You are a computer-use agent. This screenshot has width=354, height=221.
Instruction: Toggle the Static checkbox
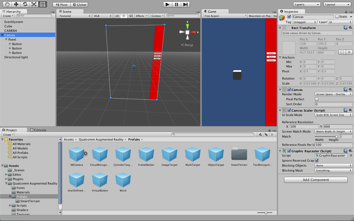[x=337, y=17]
